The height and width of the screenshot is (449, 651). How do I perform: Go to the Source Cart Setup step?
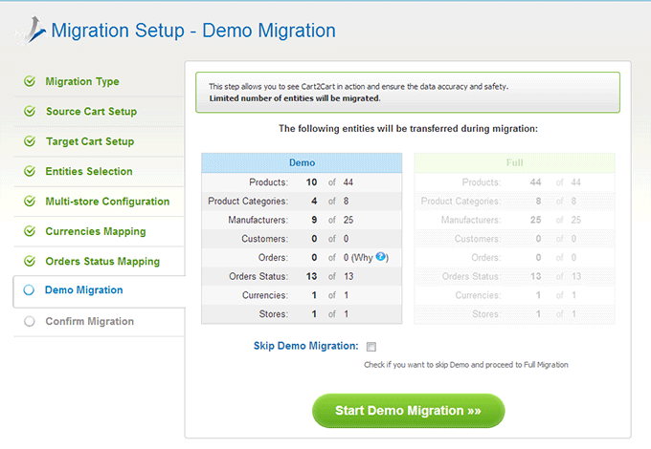(x=91, y=112)
